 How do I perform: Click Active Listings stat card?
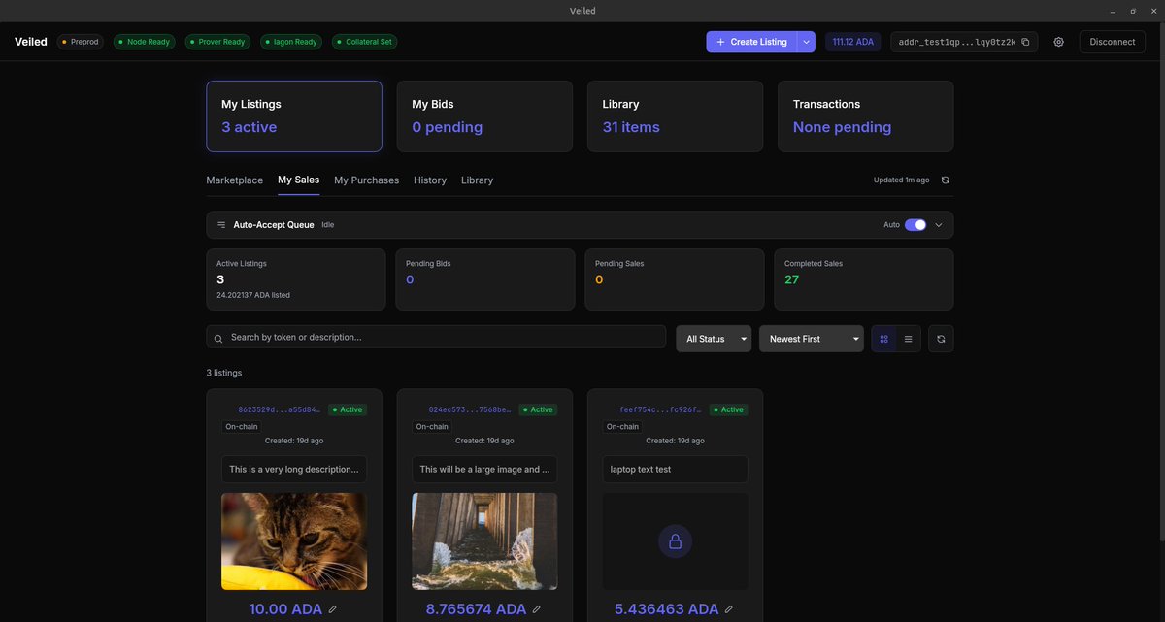296,279
